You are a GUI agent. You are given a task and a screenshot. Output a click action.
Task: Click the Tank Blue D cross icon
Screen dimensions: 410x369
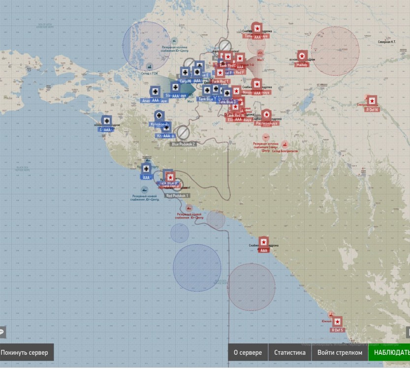tap(227, 93)
